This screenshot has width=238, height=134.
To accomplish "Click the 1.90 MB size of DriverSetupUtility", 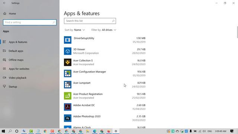I will click(x=141, y=38).
